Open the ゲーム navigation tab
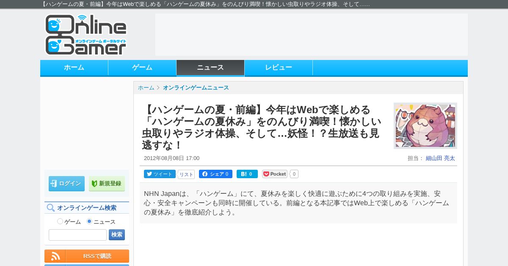Viewport: 508px width, 266px height. (x=142, y=68)
